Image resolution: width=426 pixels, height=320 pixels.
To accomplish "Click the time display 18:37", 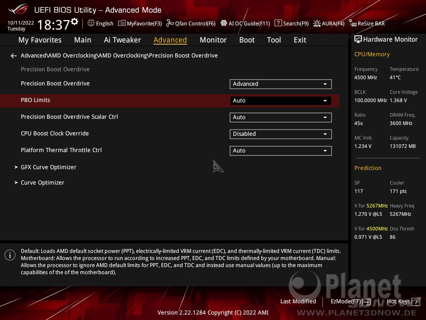I will click(54, 25).
